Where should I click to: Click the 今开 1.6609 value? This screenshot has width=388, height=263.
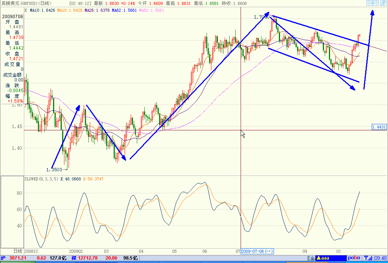(150, 3)
